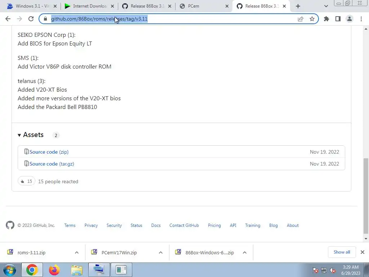Image resolution: width=369 pixels, height=277 pixels.
Task: Click the Action Center flag tray icon
Action: [315, 270]
